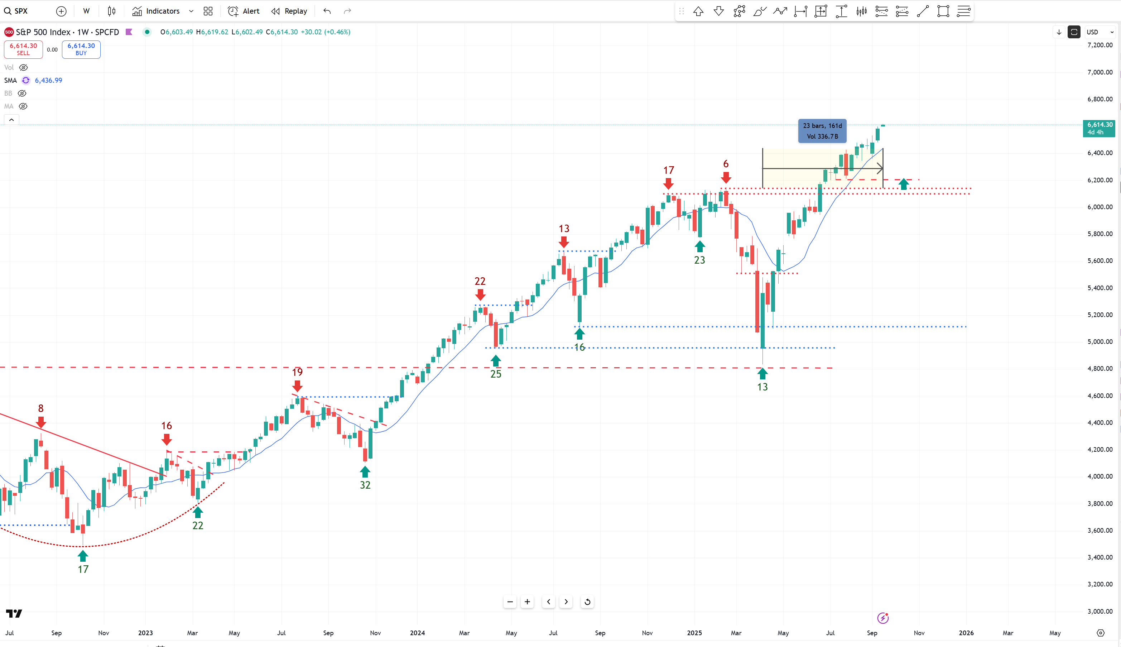
Task: Click the 6,614.30 current price label
Action: [1099, 128]
